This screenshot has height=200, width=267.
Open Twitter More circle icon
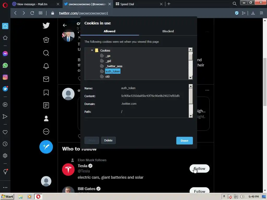(46, 132)
